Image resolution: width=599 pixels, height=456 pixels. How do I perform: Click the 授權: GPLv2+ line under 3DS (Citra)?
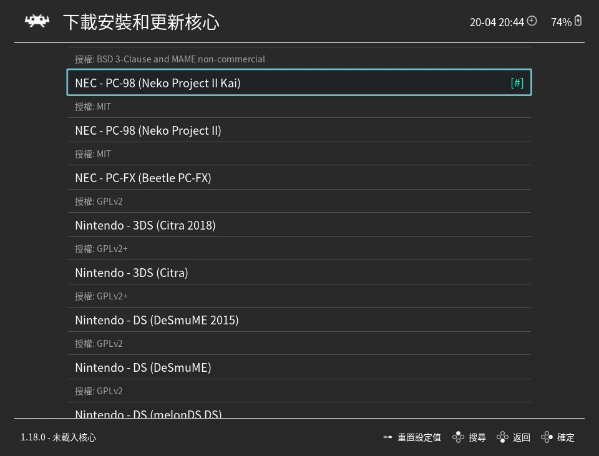point(101,296)
